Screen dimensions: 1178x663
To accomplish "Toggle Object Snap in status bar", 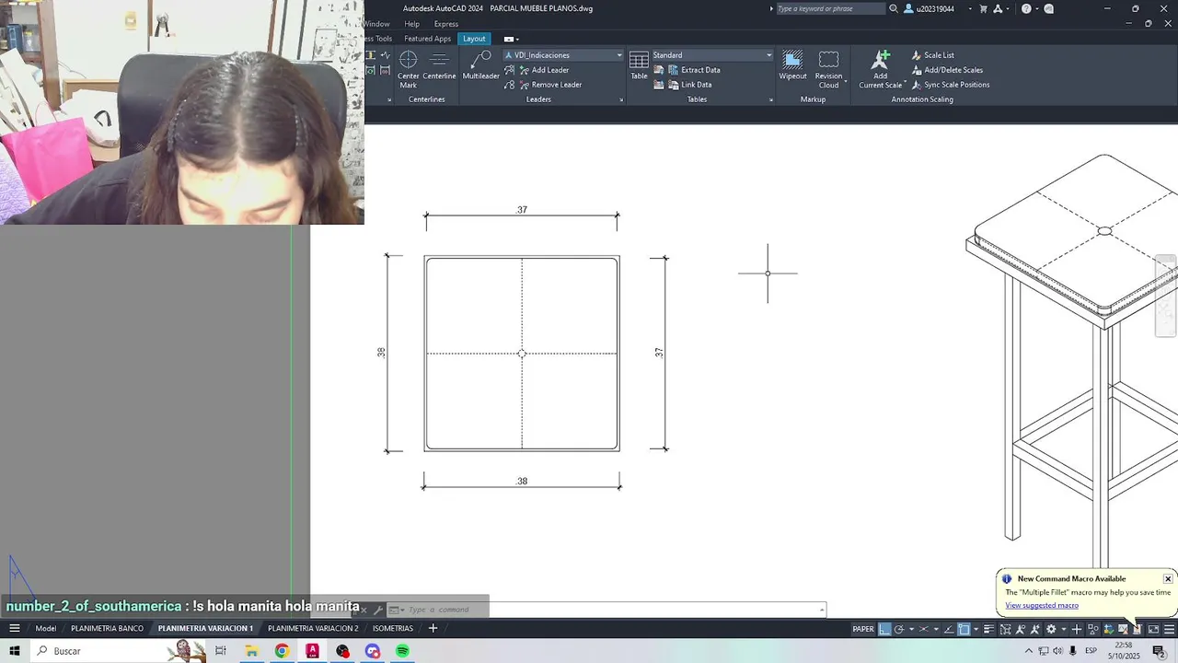I will (x=964, y=629).
